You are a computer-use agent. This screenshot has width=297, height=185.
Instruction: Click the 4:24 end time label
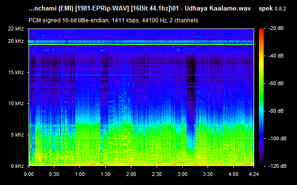point(254,174)
